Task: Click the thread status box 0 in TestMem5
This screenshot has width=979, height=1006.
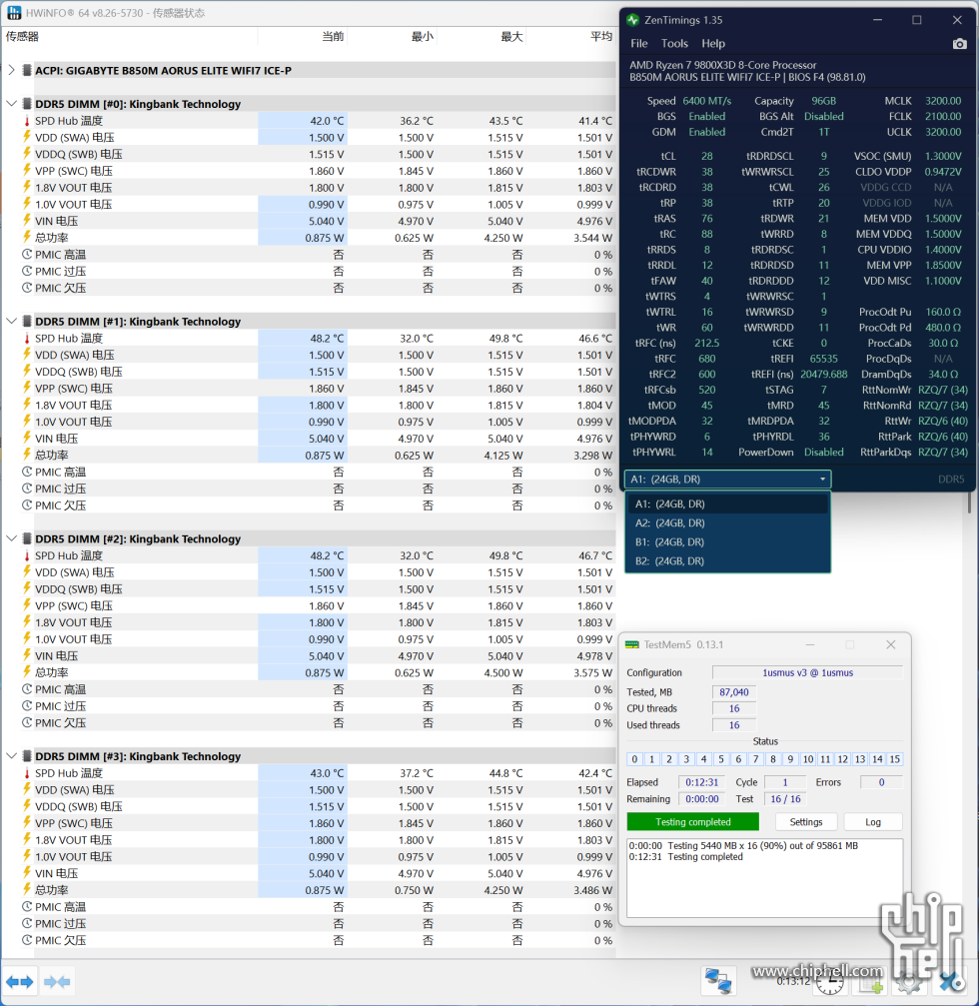Action: tap(634, 759)
